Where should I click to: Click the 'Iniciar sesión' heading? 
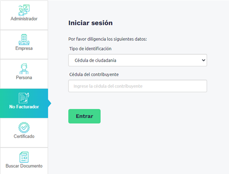90,23
